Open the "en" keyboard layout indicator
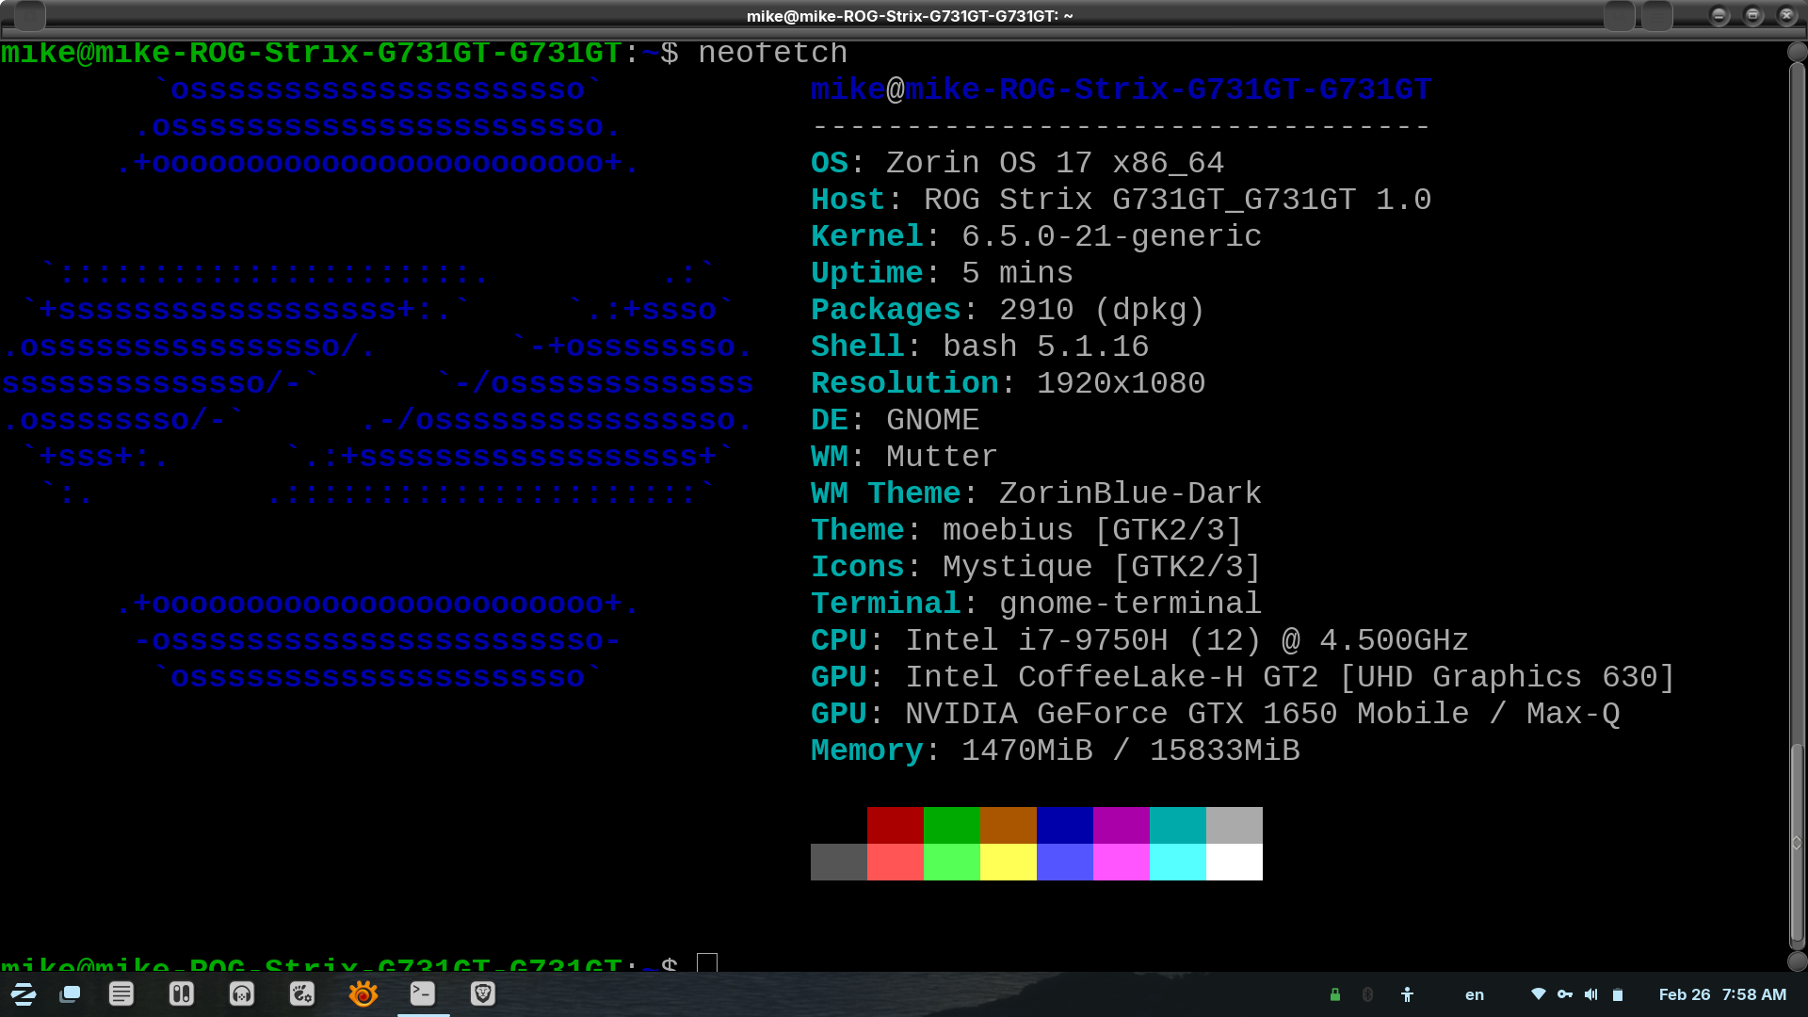 (x=1475, y=994)
